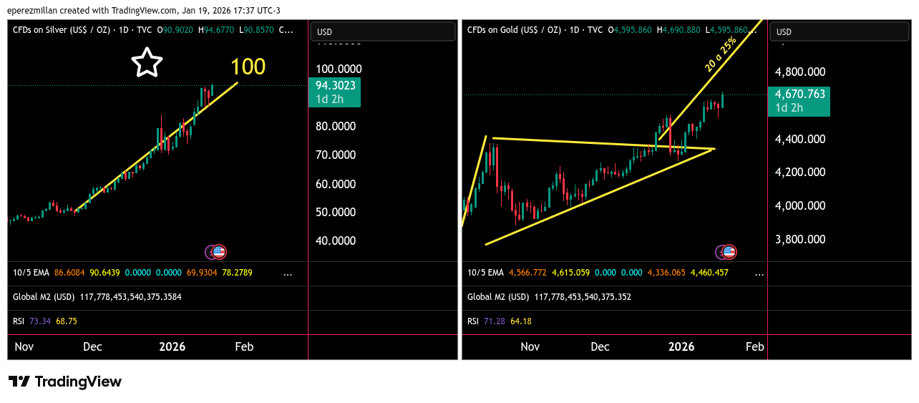Select the "20 a 25%" annotation on Gold chart
Viewport: 919px width, 403px height.
720,56
